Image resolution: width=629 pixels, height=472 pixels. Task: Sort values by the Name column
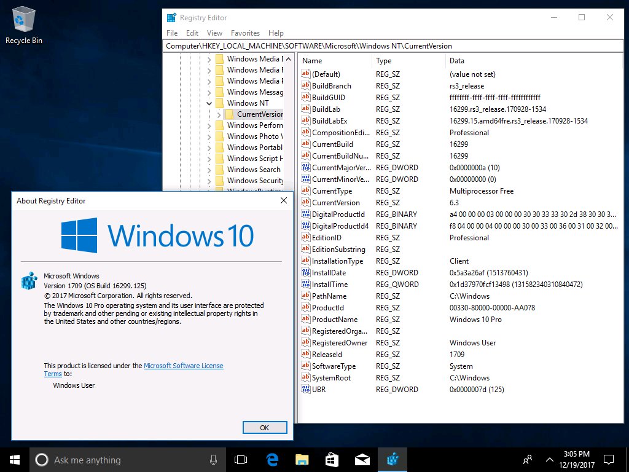click(x=335, y=61)
